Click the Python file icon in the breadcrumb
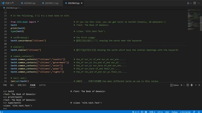Image resolution: width=202 pixels, height=113 pixels. 4,8
